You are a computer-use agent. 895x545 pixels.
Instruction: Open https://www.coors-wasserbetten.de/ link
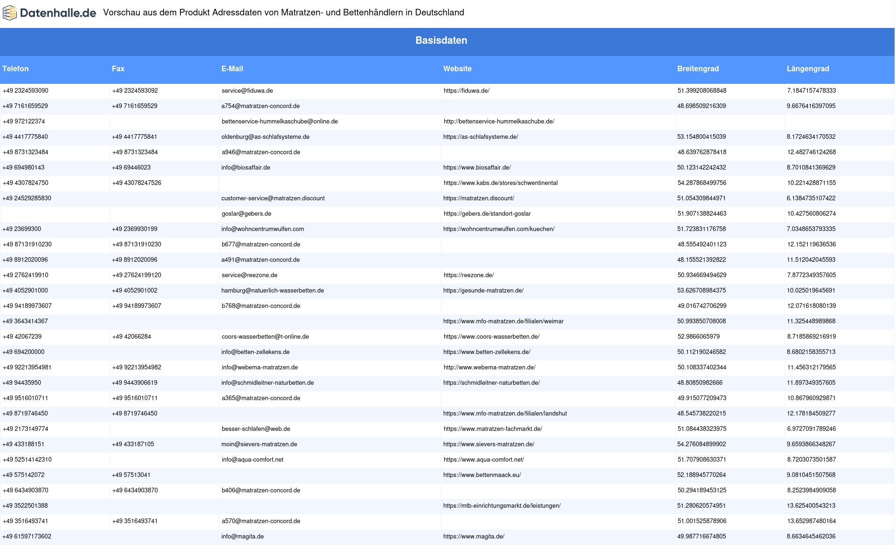click(x=491, y=337)
